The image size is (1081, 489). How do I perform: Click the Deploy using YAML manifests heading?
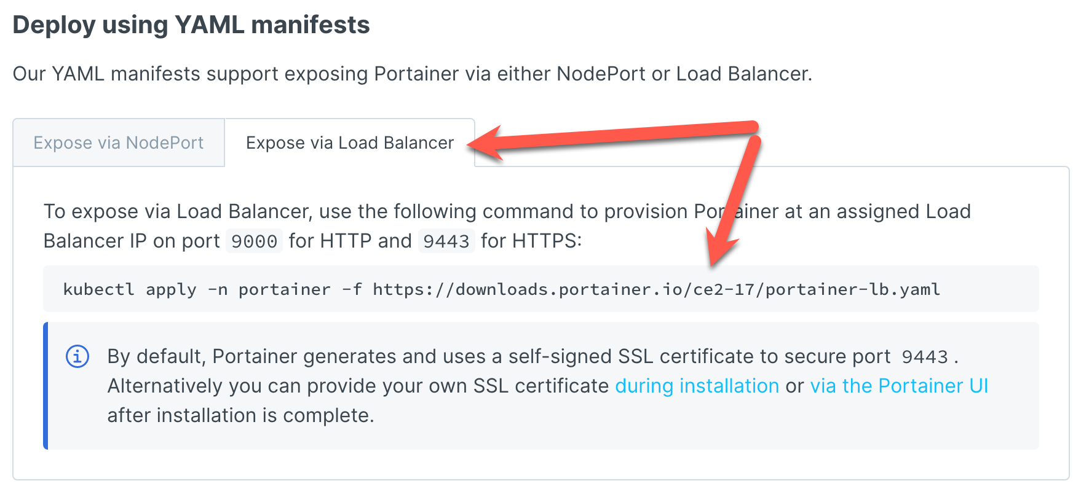coord(191,25)
